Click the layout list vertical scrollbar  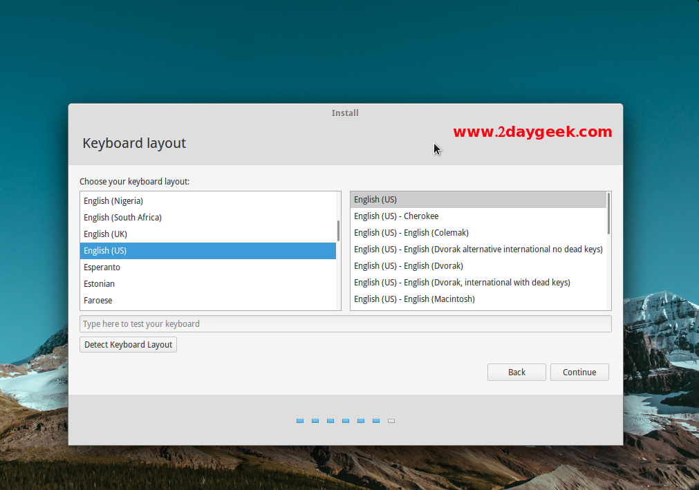(338, 231)
